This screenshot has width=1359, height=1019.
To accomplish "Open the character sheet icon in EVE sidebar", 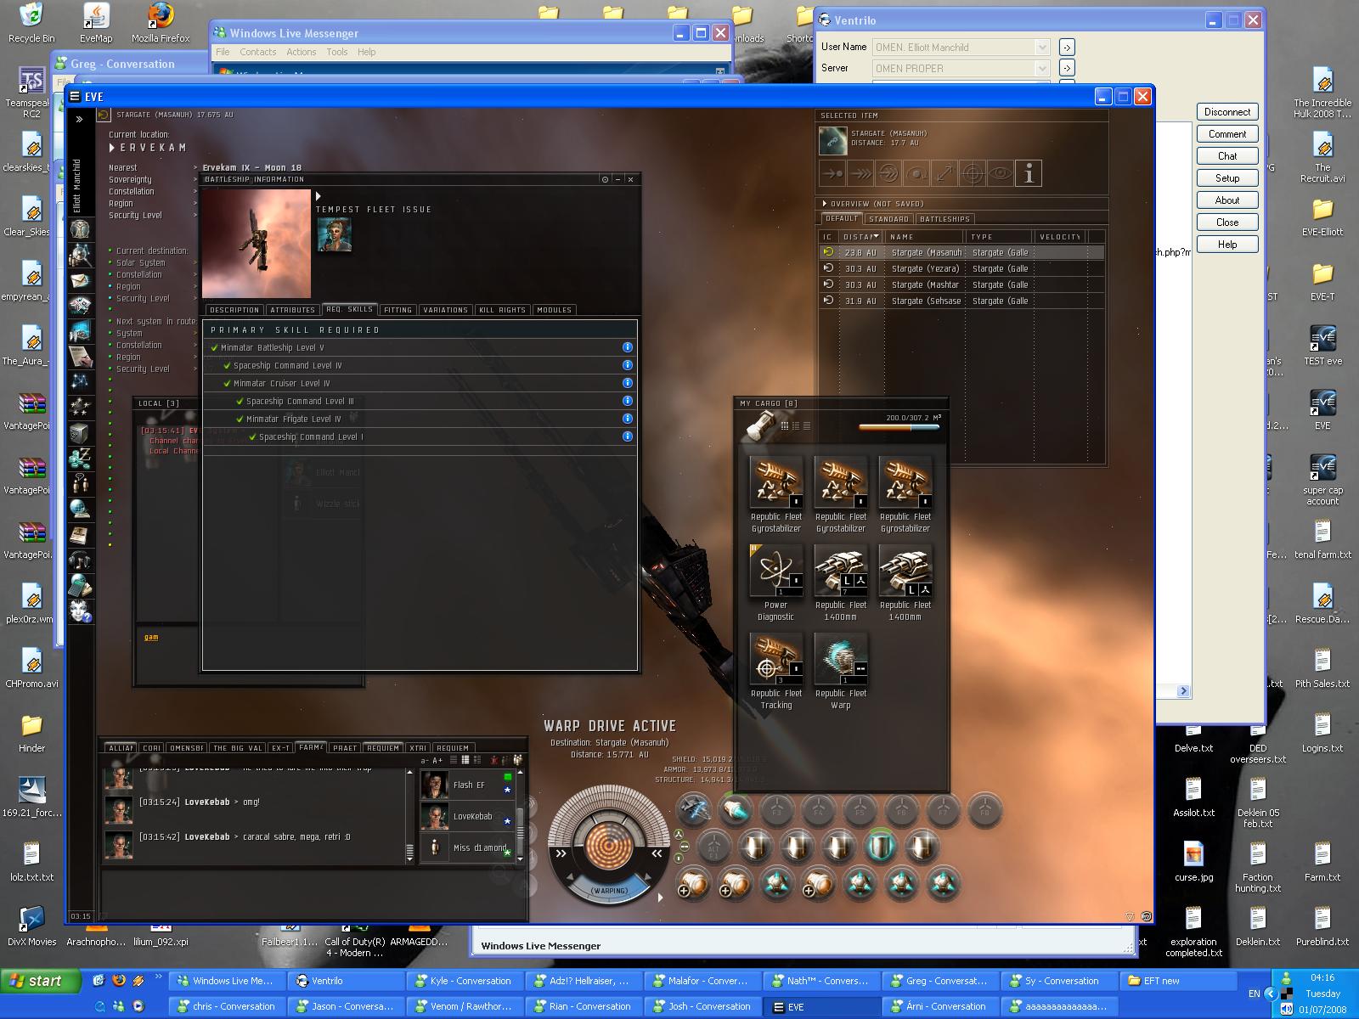I will coord(81,228).
